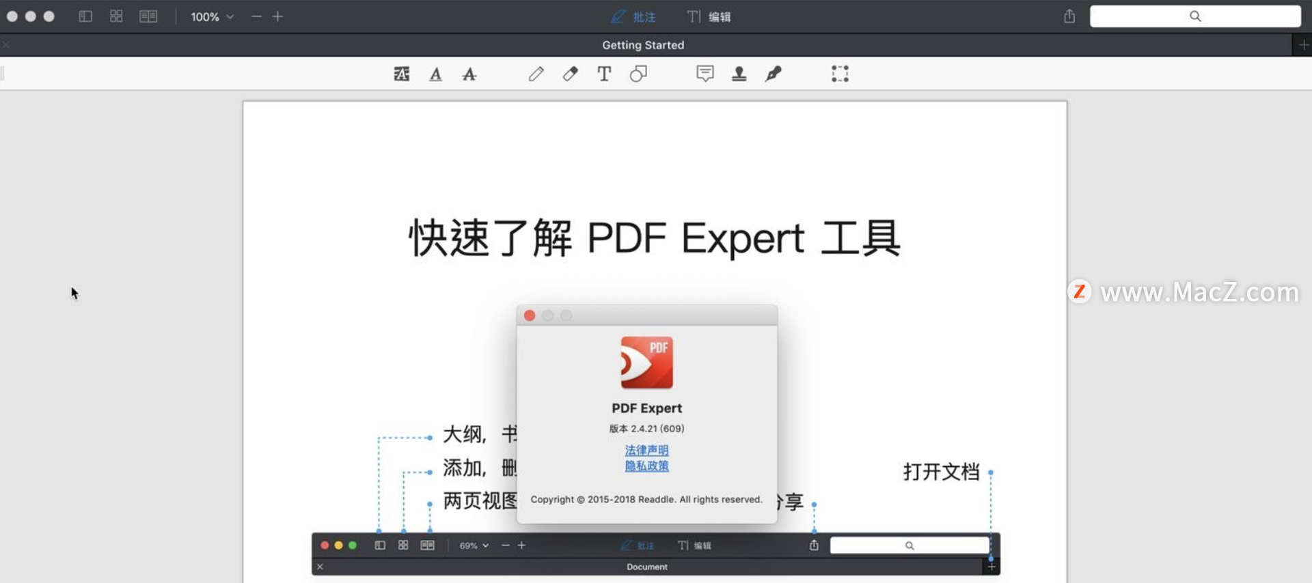Open the 法律声明 legal notice link
Image resolution: width=1312 pixels, height=583 pixels.
tap(646, 451)
